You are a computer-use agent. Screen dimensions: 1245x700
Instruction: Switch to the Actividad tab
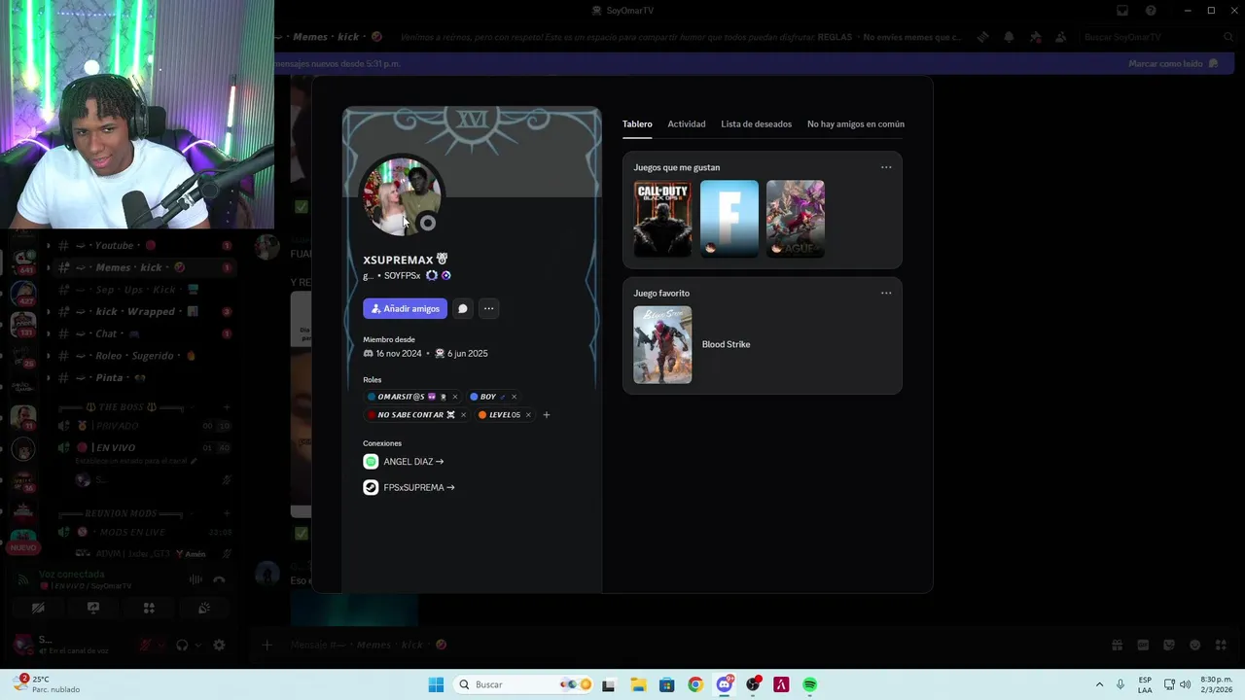[x=687, y=124]
